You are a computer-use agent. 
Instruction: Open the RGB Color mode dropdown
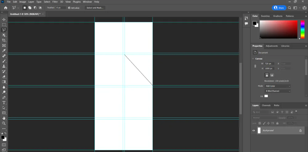click(x=278, y=86)
